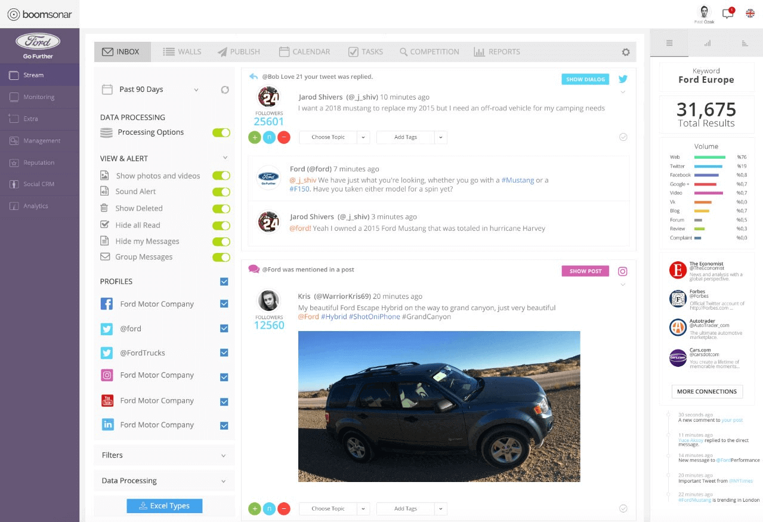Click the Instagram icon on Kris's post
Viewport: 763px width, 522px height.
623,271
